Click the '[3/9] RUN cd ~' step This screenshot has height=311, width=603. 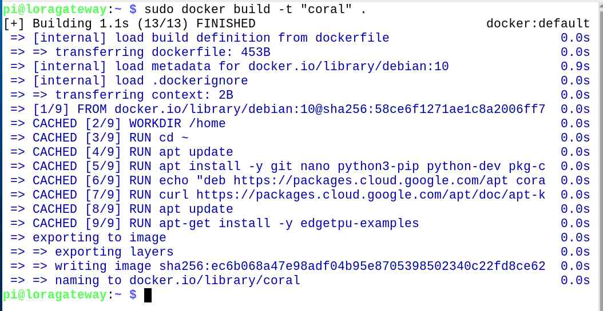110,138
